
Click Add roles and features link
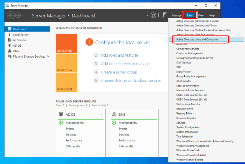pyautogui.click(x=119, y=55)
